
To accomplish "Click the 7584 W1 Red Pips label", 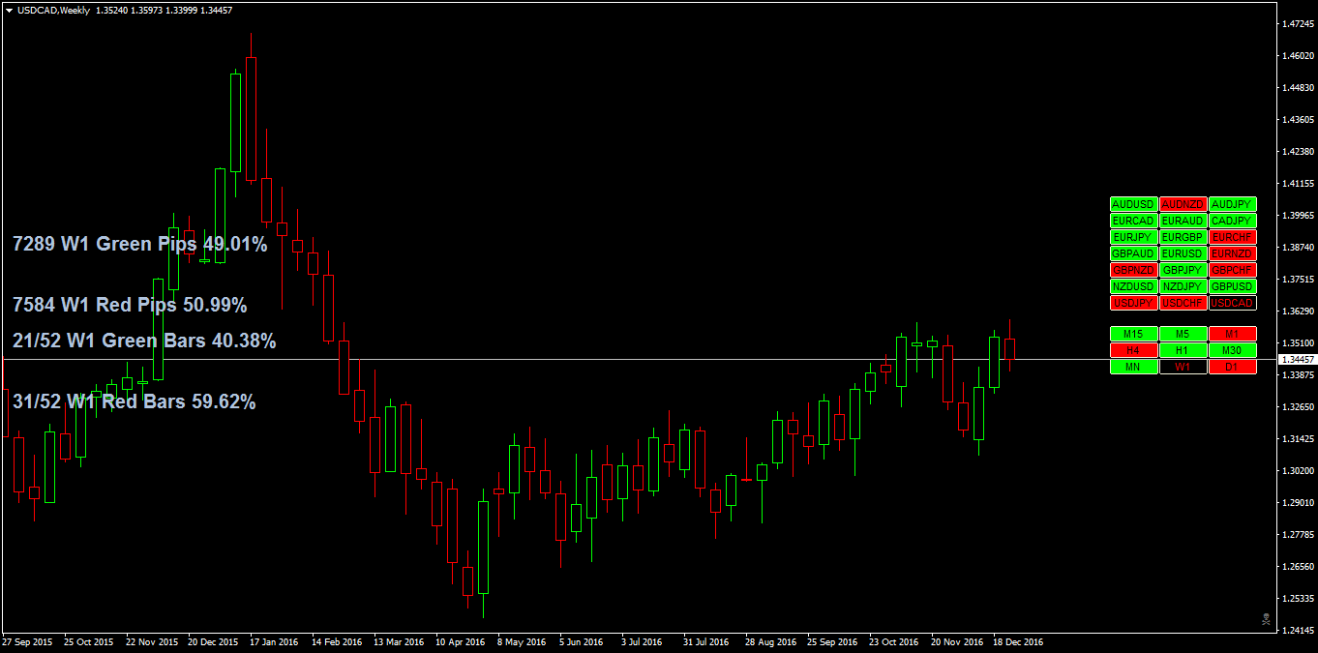I will (130, 306).
